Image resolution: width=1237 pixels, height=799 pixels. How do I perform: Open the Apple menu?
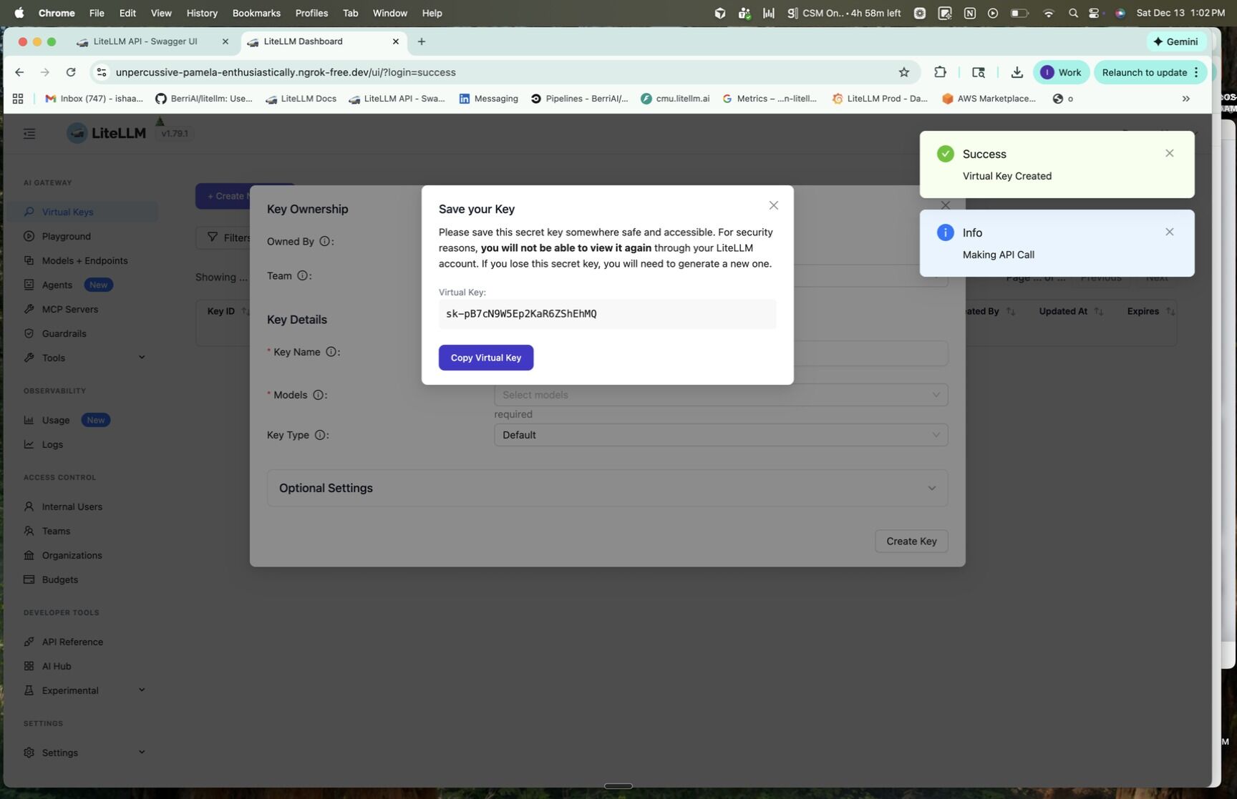point(19,13)
